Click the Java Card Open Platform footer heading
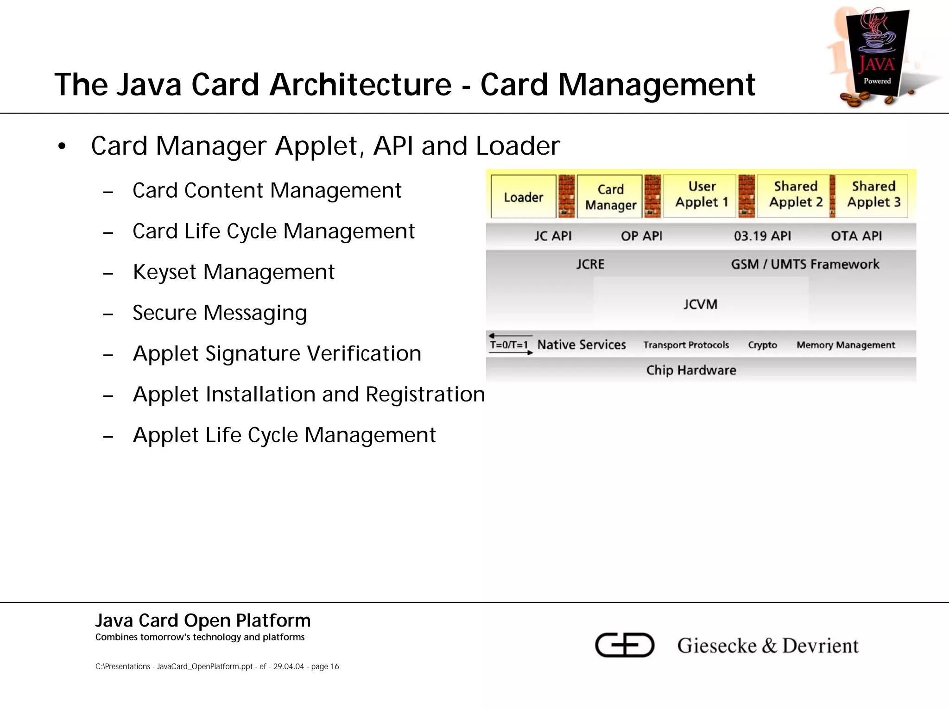The height and width of the screenshot is (709, 949). click(203, 621)
